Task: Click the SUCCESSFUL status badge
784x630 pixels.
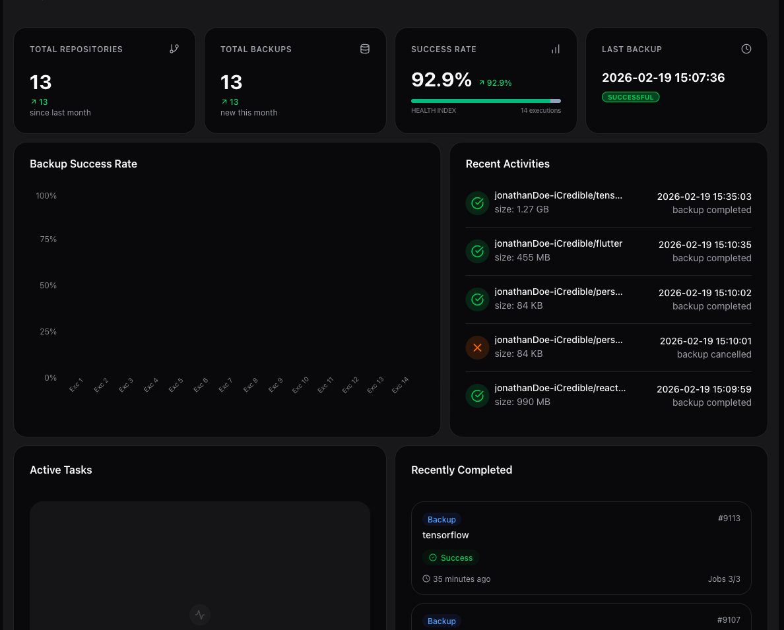Action: coord(630,97)
